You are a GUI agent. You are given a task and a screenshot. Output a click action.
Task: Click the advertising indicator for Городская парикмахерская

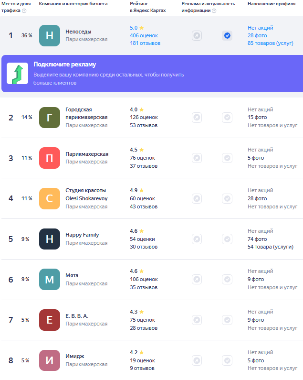coord(197,118)
